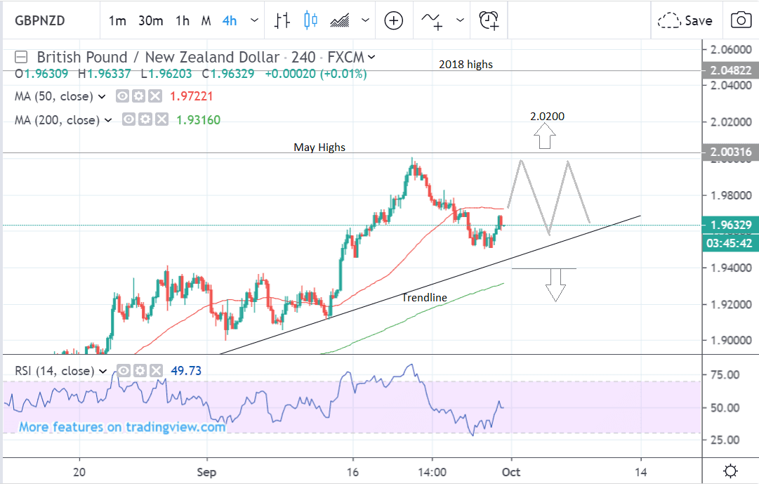Hide the MA 200 indicator with eye icon
Viewport: 759px width, 484px height.
128,120
